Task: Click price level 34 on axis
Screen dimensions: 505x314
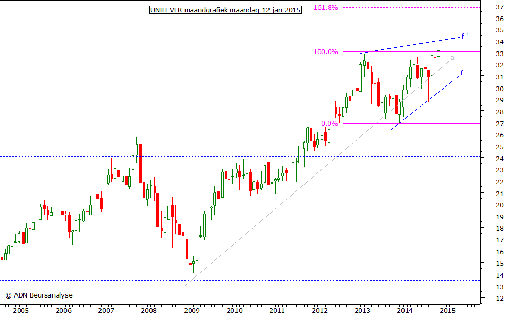Action: tap(500, 42)
